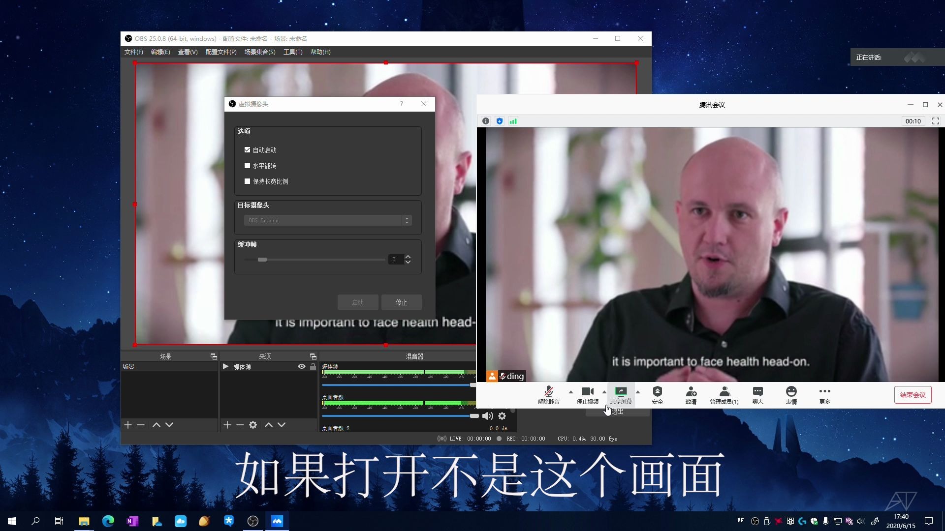
Task: Hide the 媒体源 source with the eye toggle
Action: tap(302, 366)
